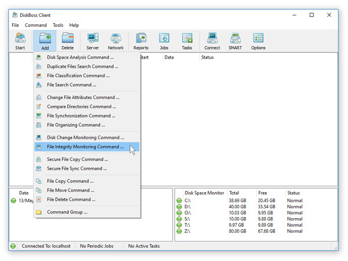Click the green status icon beside Z:\
The image size is (348, 261).
pos(179,231)
